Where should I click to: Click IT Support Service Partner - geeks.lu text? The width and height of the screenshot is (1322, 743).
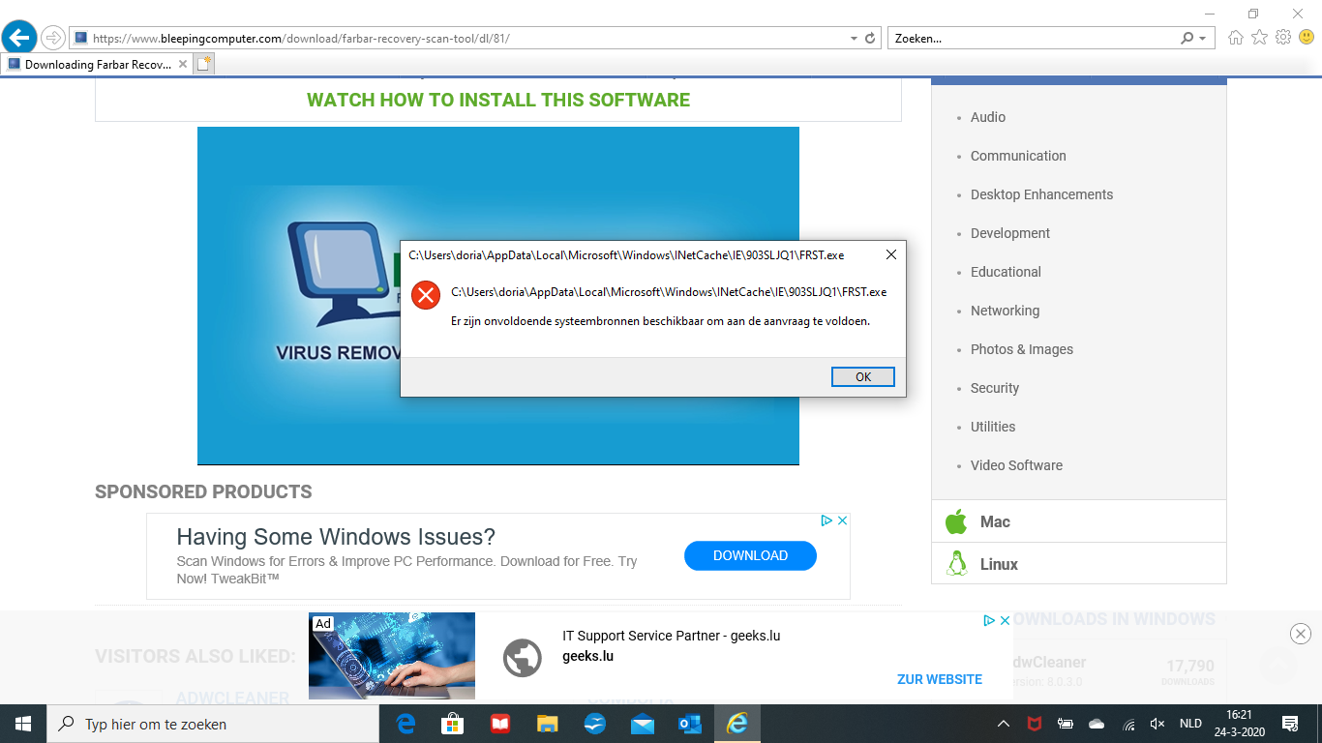click(x=671, y=636)
